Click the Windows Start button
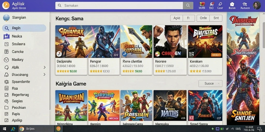The width and height of the screenshot is (265, 132). point(5,129)
